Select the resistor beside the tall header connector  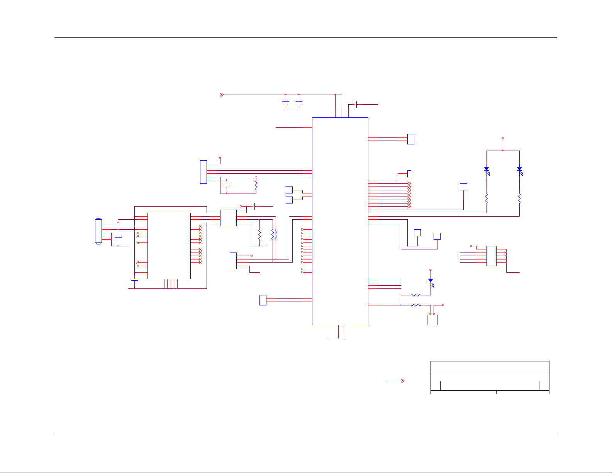tap(256, 185)
